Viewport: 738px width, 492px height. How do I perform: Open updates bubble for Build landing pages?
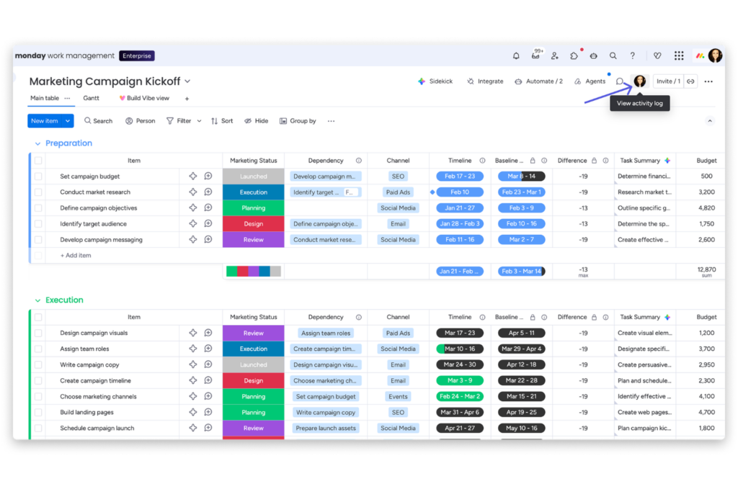tap(208, 411)
